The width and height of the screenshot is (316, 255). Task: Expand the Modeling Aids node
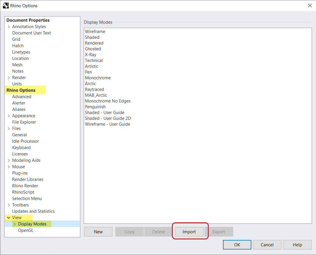click(x=9, y=160)
